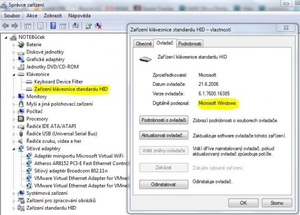Viewport: 300px width, 215px height.
Task: Switch to the Obecné tab
Action: (143, 44)
